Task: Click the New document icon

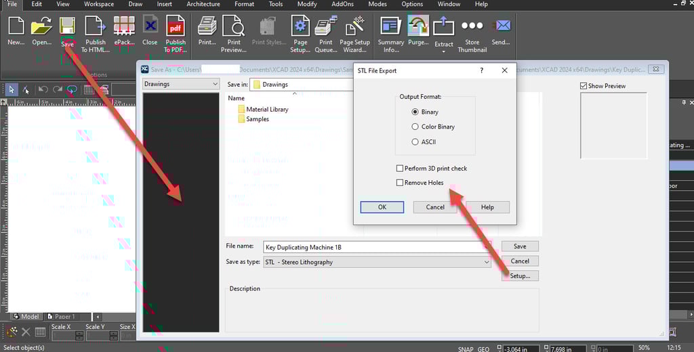Action: (x=16, y=26)
